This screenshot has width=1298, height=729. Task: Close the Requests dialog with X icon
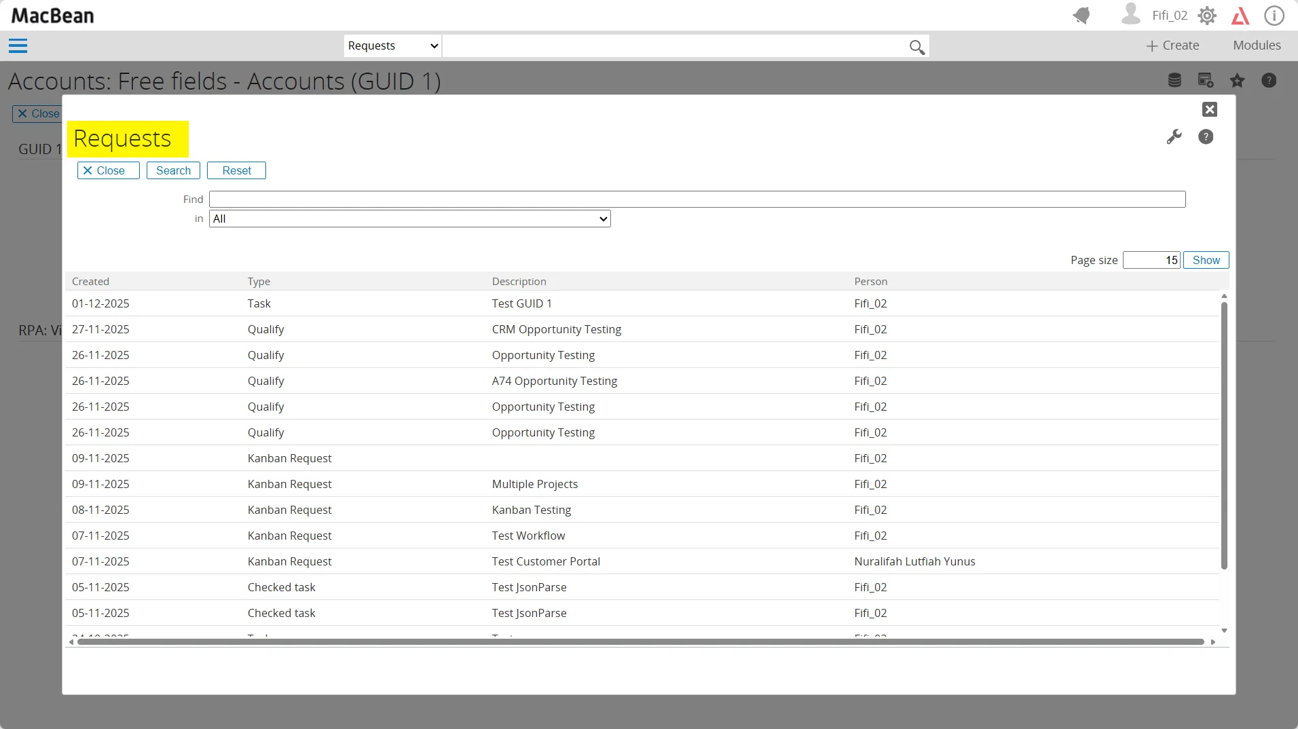click(1210, 109)
